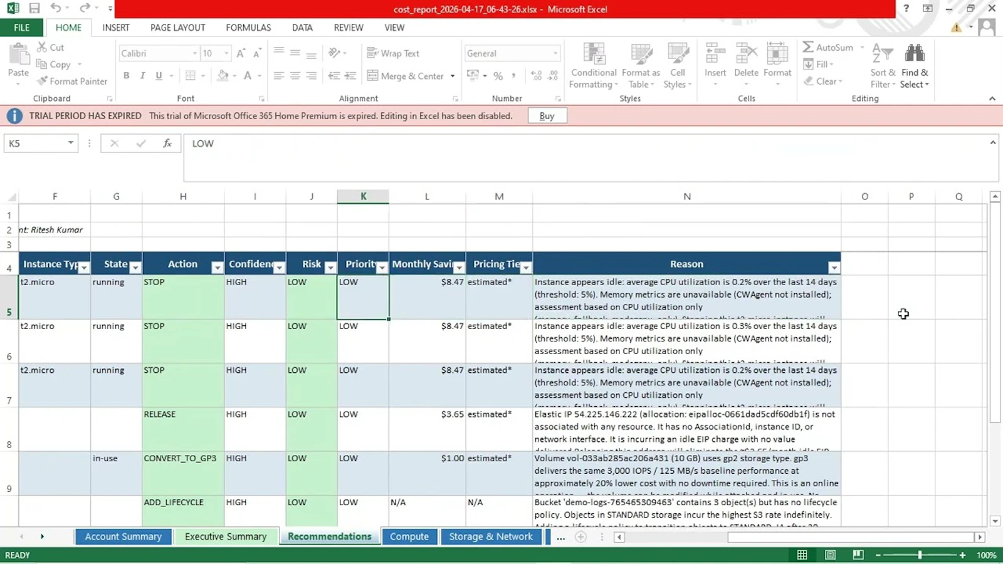Image resolution: width=1003 pixels, height=564 pixels.
Task: Open the State column filter dropdown
Action: pyautogui.click(x=135, y=268)
